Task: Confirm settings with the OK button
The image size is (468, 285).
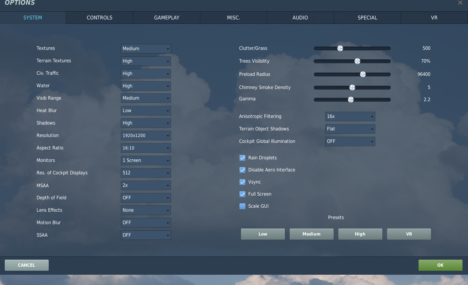Action: click(x=441, y=265)
